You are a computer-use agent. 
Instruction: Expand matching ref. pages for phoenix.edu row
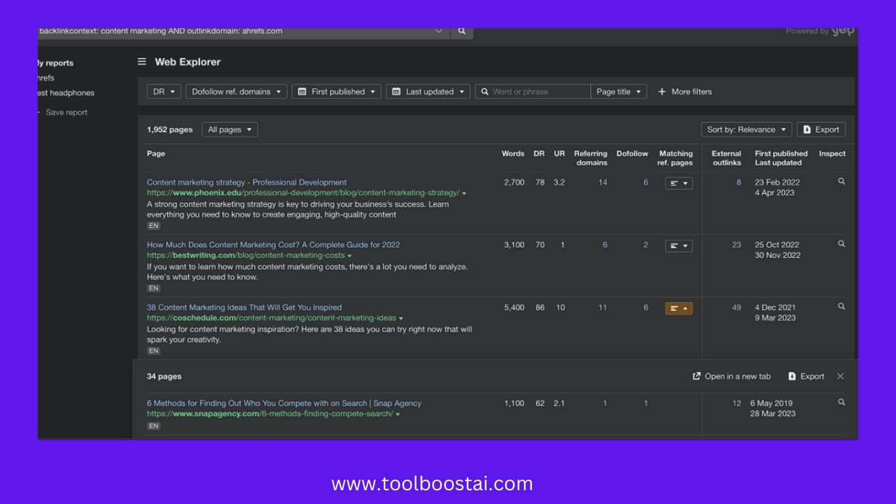(x=679, y=183)
